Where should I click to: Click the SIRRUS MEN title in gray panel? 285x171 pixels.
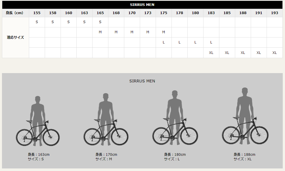pyautogui.click(x=142, y=81)
